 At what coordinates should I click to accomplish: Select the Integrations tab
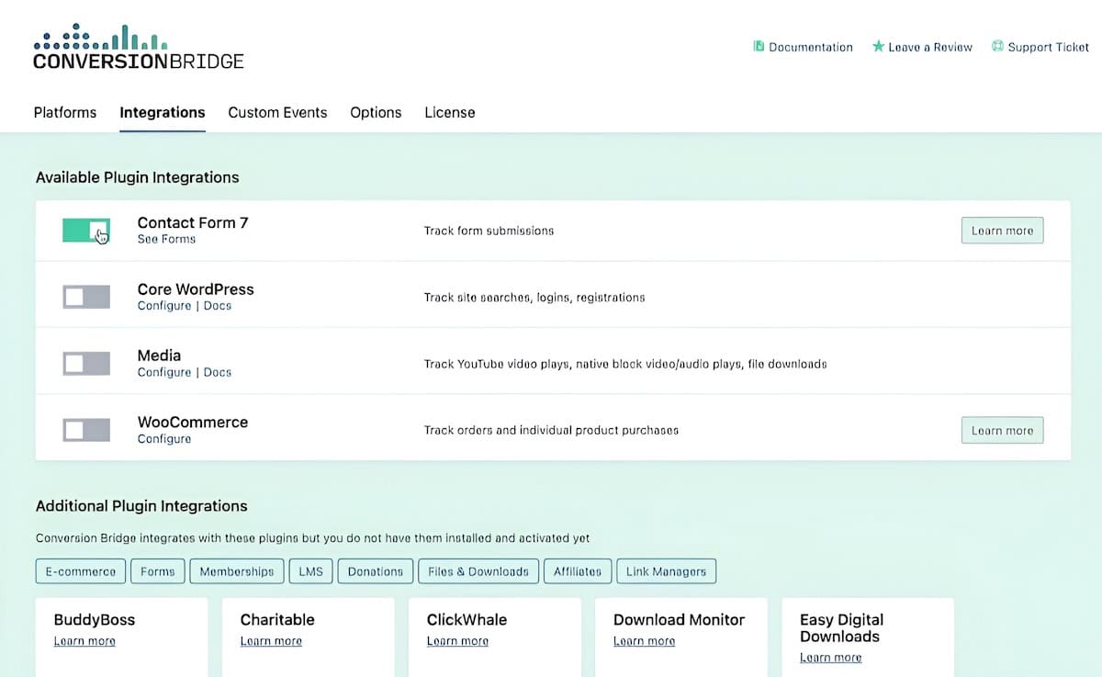pos(163,112)
